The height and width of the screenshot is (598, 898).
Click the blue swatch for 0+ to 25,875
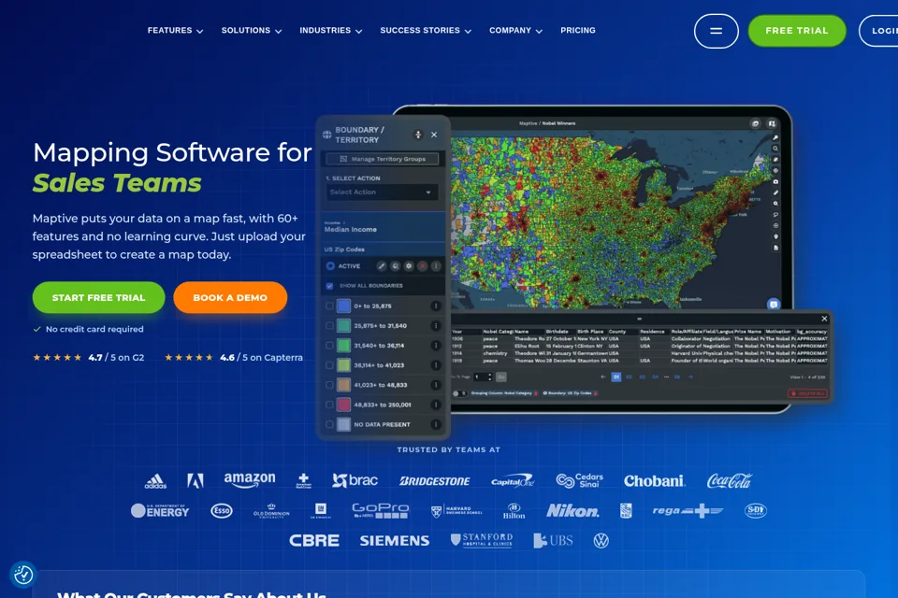coord(343,306)
